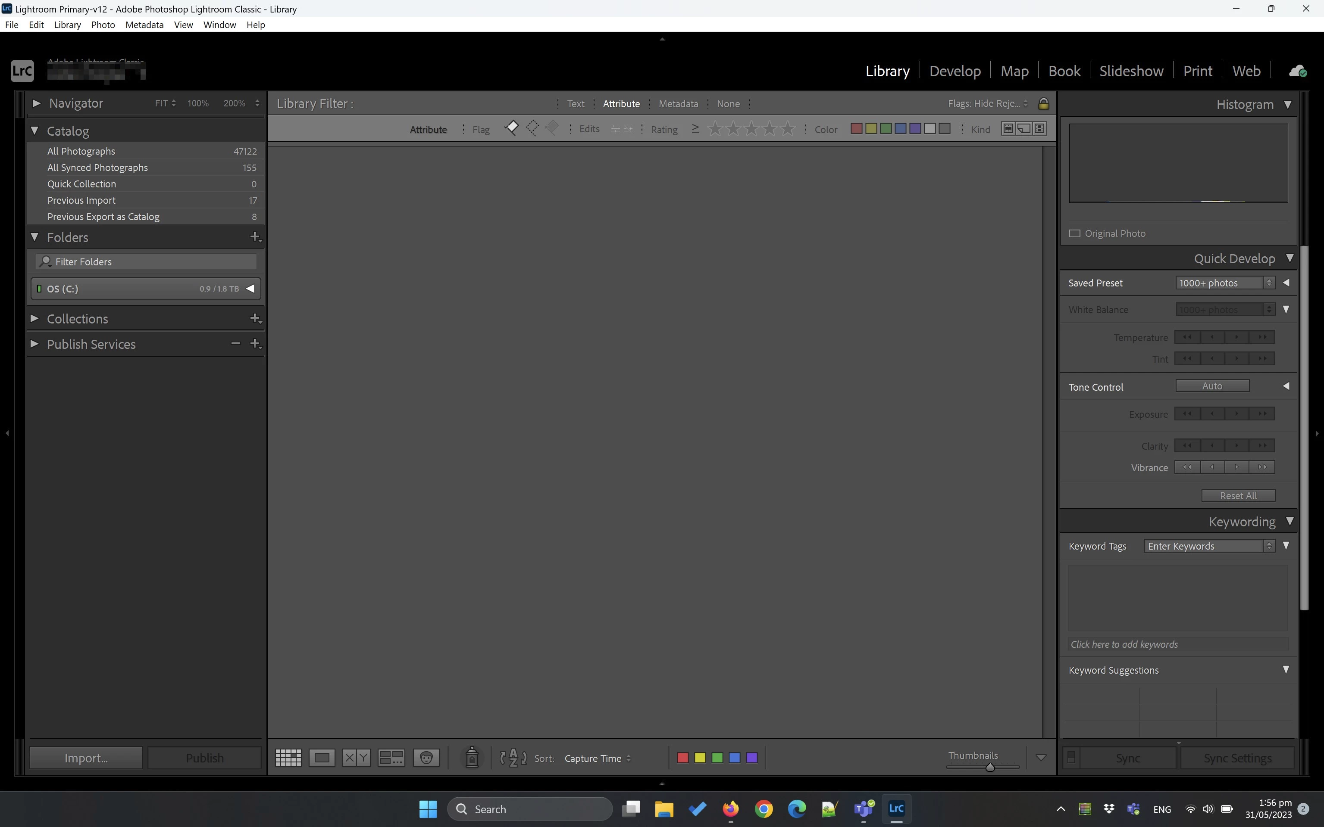Toggle the Library Filter lock icon
This screenshot has height=827, width=1324.
click(x=1043, y=103)
